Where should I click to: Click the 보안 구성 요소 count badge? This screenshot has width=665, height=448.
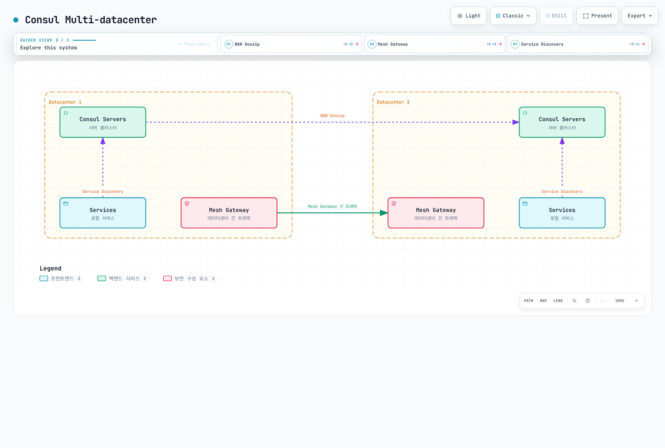point(213,279)
